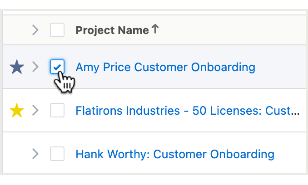Click empty space right of Hank Worthy name

click(290, 154)
